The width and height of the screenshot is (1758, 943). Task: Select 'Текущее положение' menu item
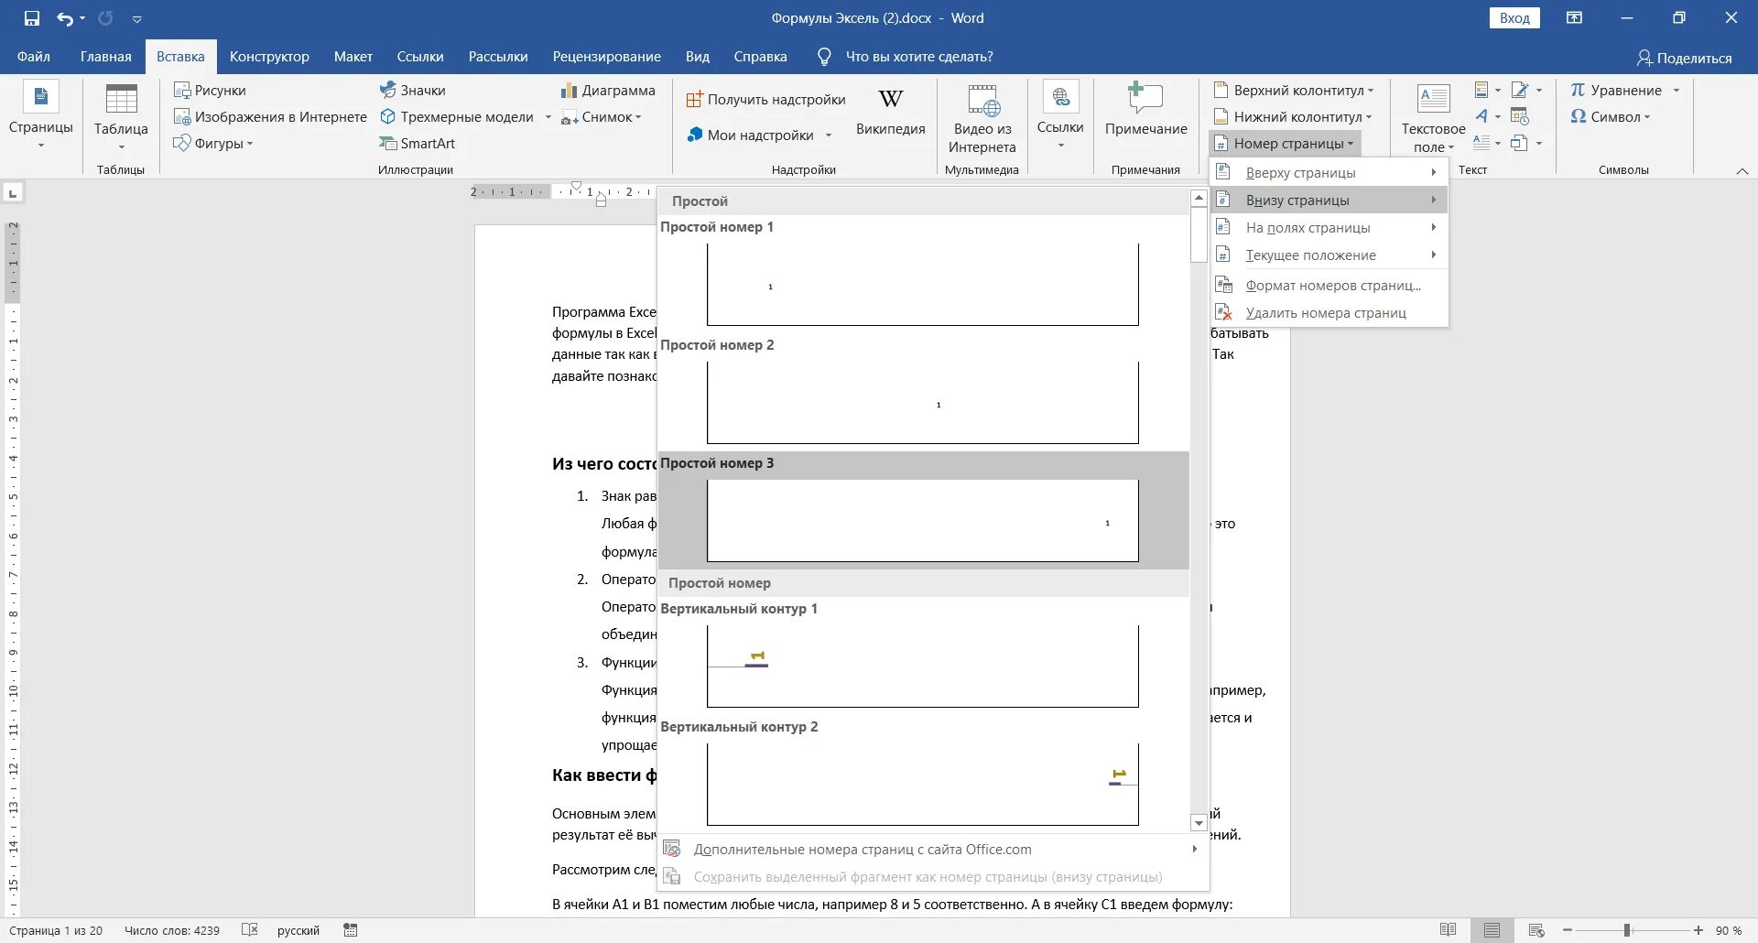(1329, 255)
